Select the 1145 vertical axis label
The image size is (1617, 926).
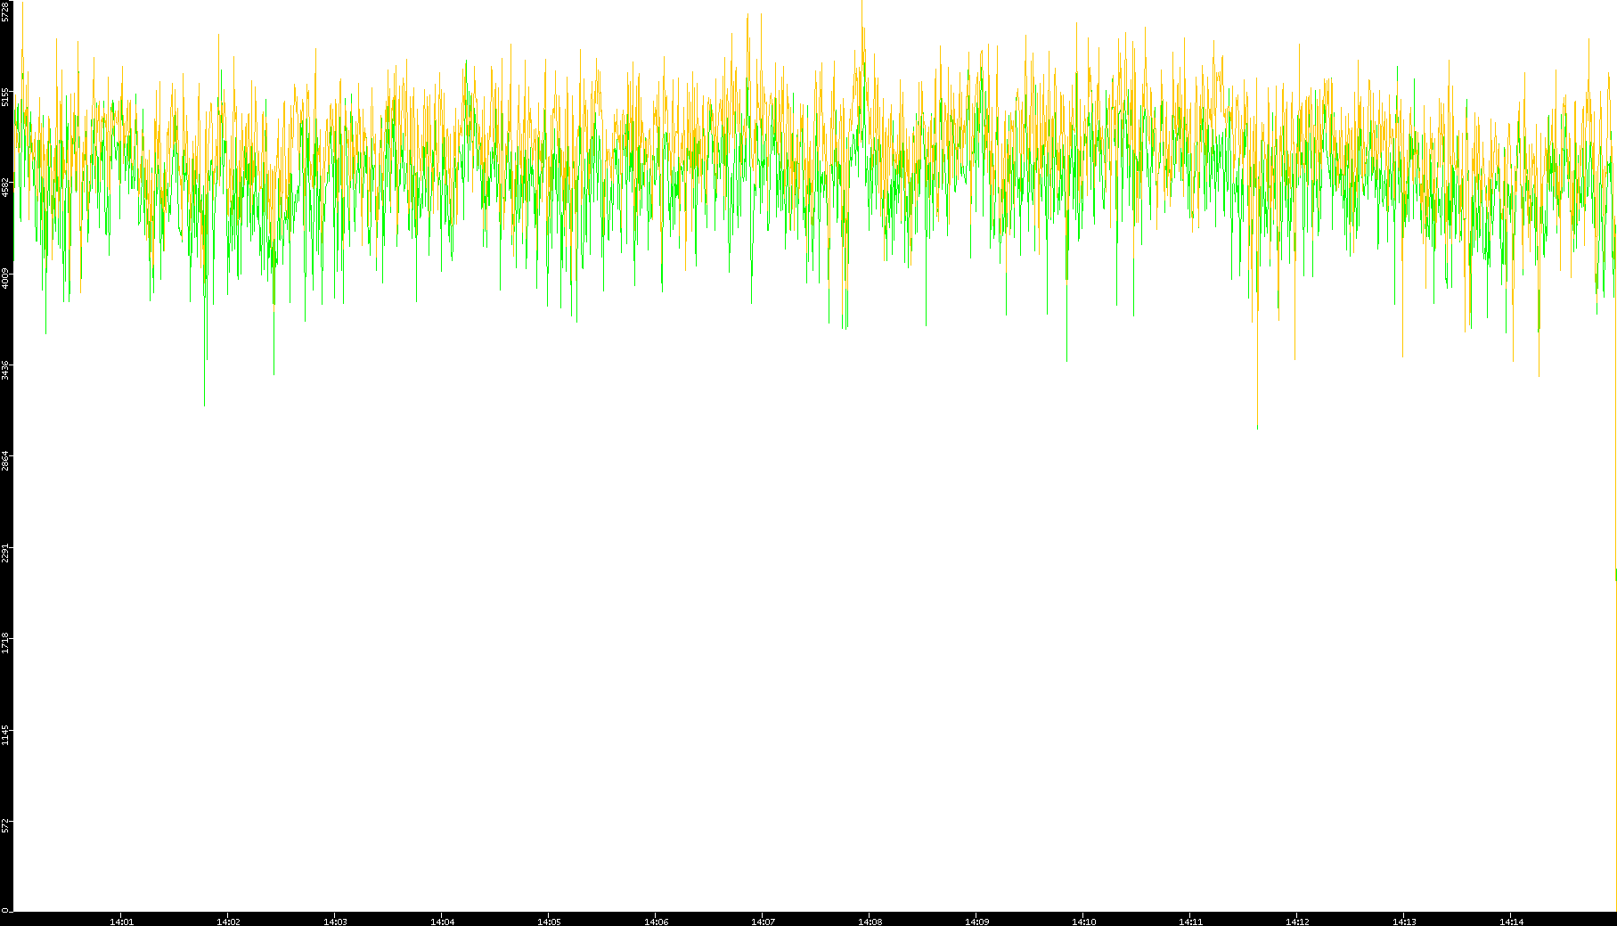pos(6,734)
